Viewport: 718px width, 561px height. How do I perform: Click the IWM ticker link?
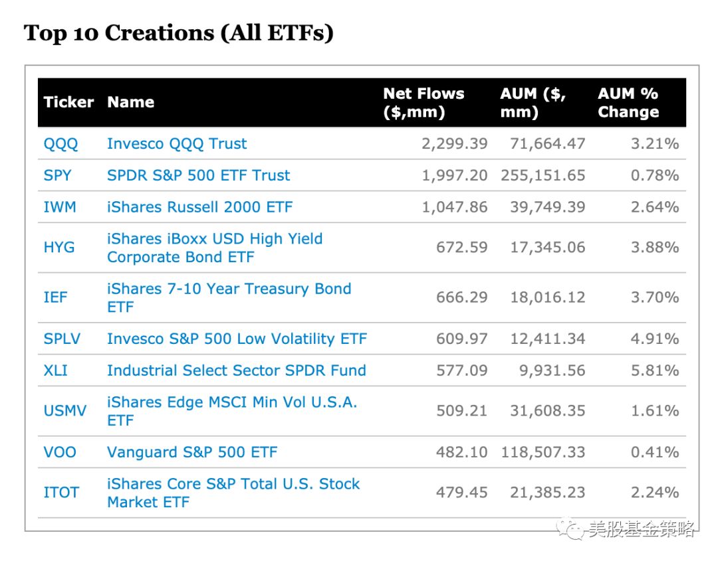[60, 207]
